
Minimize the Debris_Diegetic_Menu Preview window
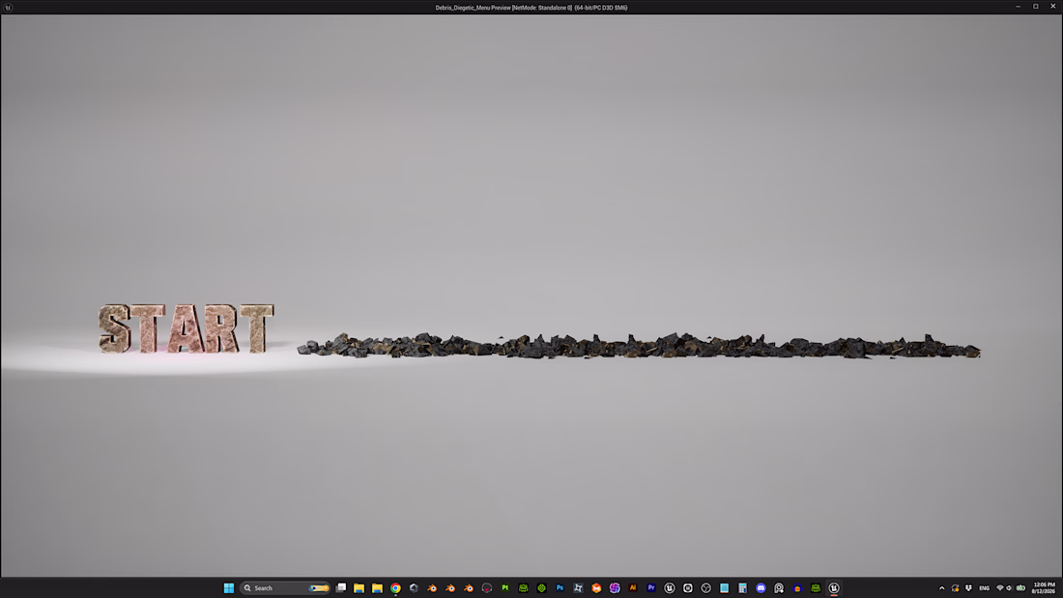[x=1019, y=7]
